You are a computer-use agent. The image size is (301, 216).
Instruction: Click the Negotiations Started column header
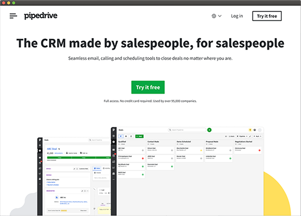point(243,141)
